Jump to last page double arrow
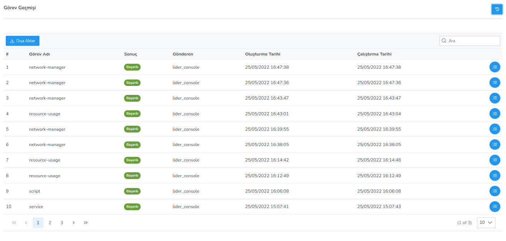Viewport: 506px width, 241px height. pyautogui.click(x=86, y=223)
